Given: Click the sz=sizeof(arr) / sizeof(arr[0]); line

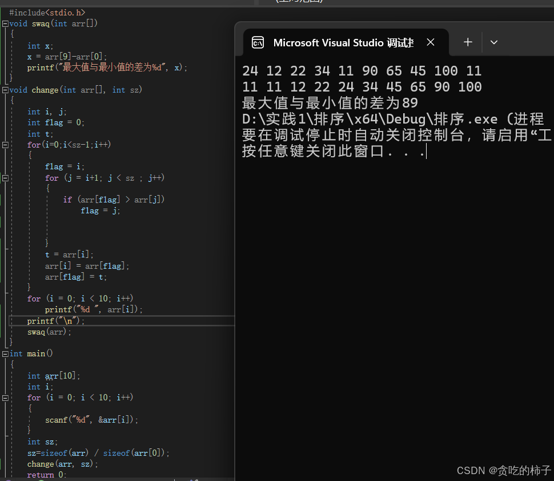Looking at the screenshot, I should (98, 453).
